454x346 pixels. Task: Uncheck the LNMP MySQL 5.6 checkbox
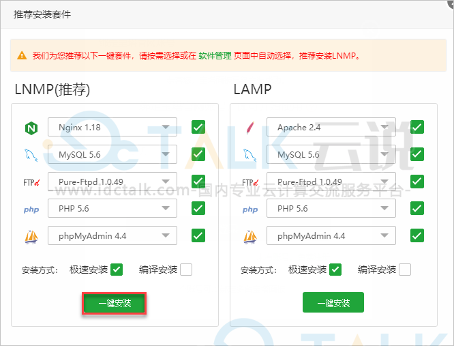click(x=198, y=154)
